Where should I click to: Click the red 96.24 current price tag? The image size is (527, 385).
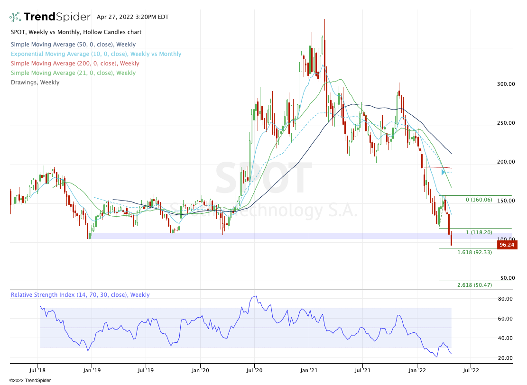(x=507, y=245)
